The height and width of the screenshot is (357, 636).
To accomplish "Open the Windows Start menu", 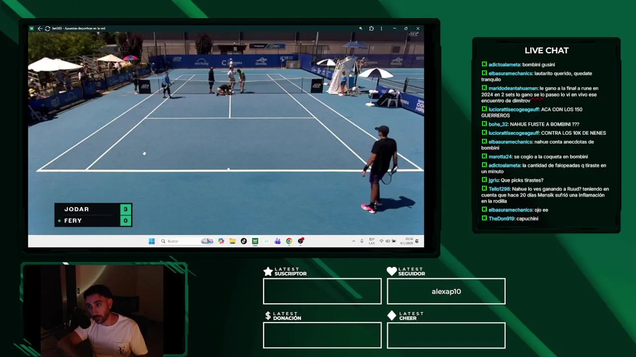I will click(152, 241).
